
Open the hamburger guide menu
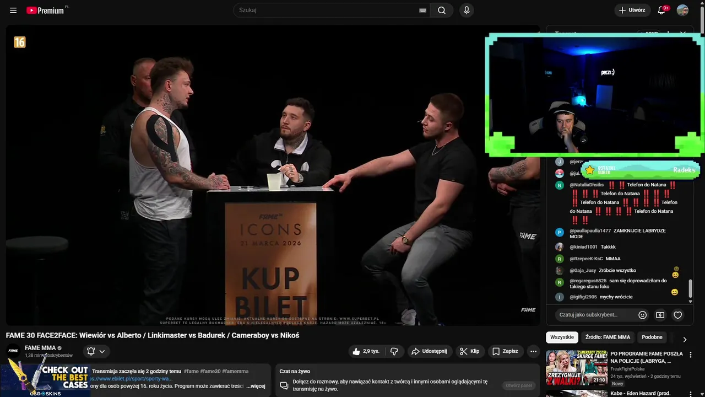coord(13,10)
